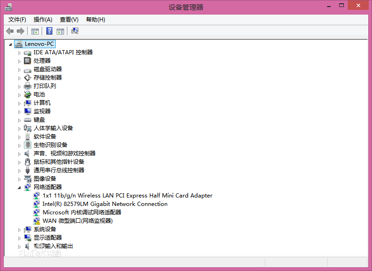Close the 设备管理器 window
The width and height of the screenshot is (372, 271).
point(358,5)
